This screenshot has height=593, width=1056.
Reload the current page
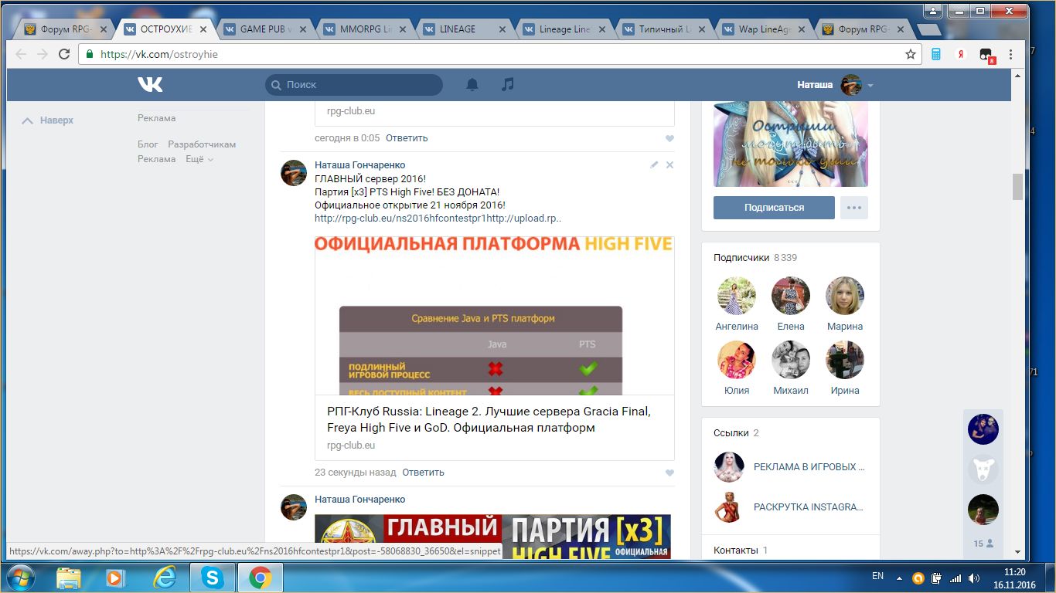coord(64,54)
